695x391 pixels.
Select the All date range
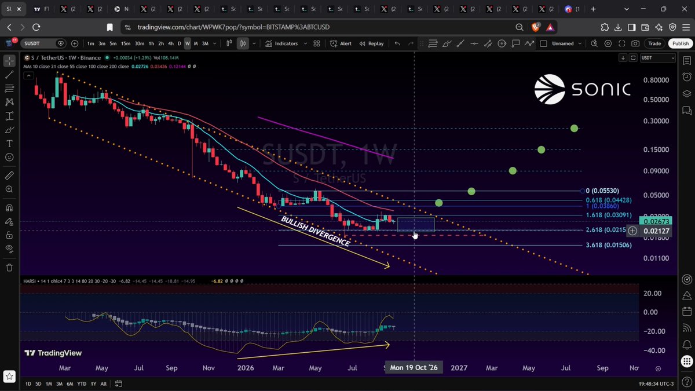[103, 383]
